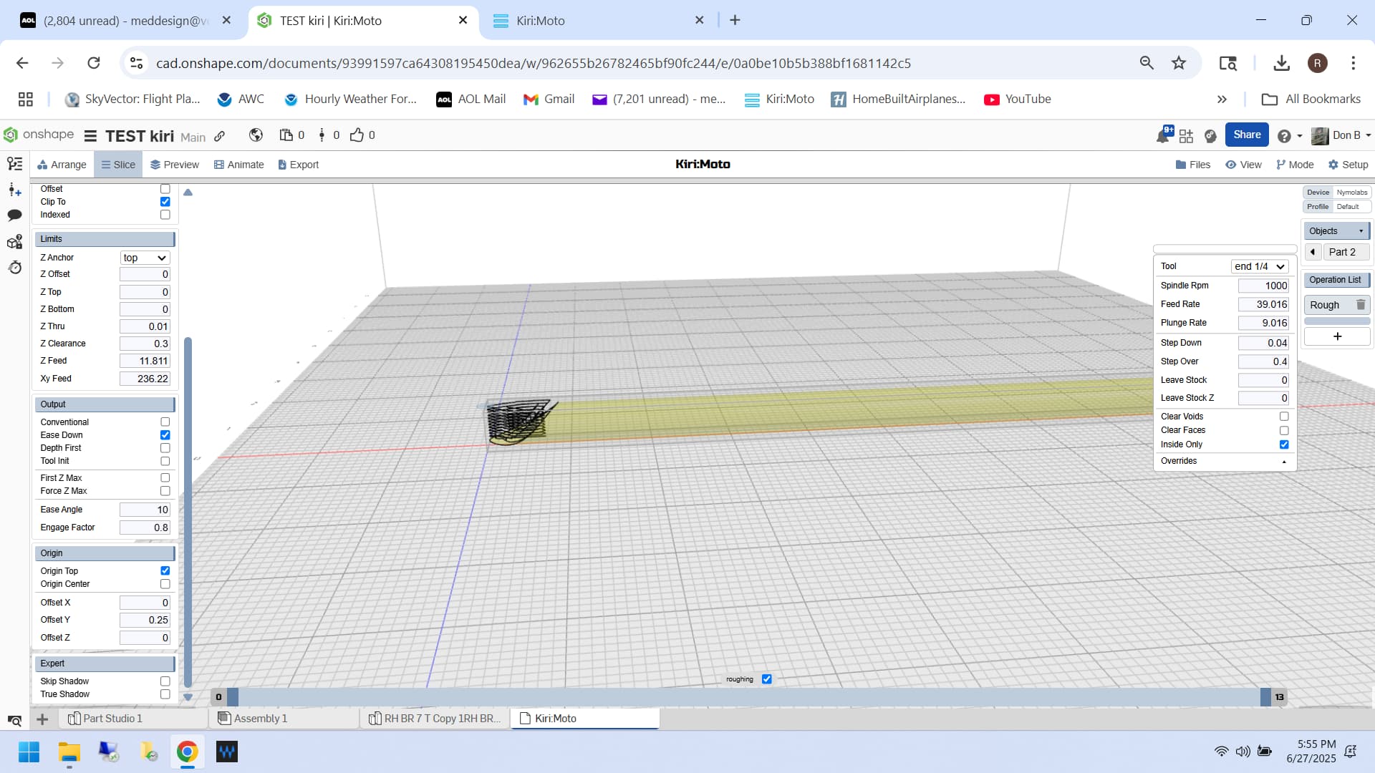Screen dimensions: 1375x773
Task: Open the Assembly 1 tab
Action: pyautogui.click(x=259, y=719)
